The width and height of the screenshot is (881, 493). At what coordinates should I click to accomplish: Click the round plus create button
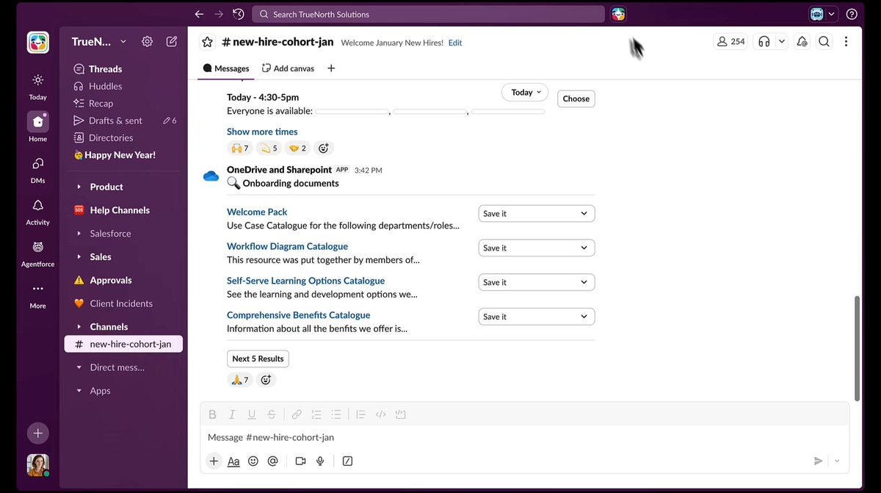38,433
